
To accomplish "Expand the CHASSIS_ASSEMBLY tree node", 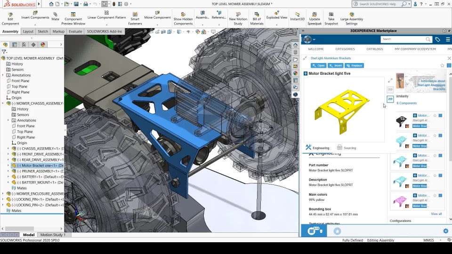I will pos(8,149).
